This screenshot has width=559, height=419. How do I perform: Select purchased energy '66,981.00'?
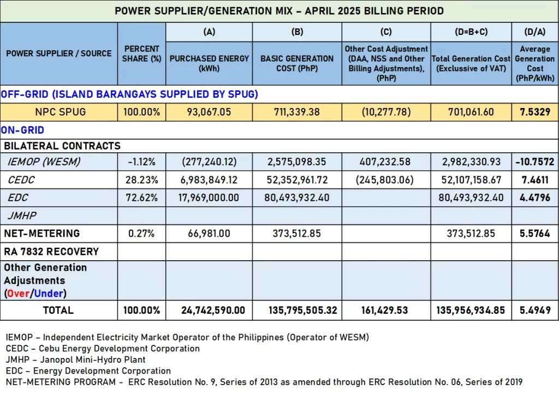[209, 234]
